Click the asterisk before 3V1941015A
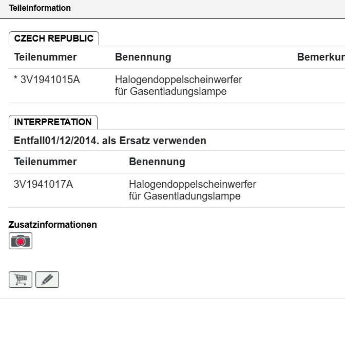 16,80
